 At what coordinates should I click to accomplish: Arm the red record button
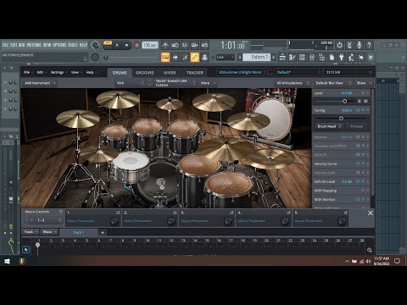pyautogui.click(x=137, y=45)
